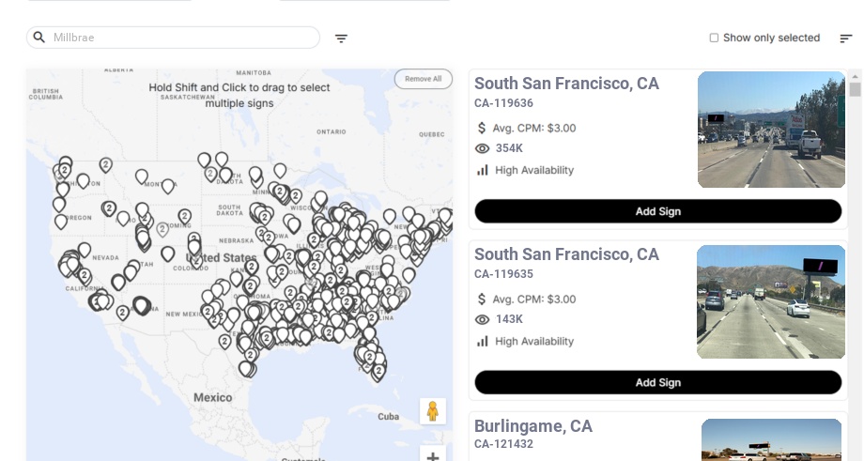Viewport: 864px width, 461px height.
Task: Click the Remove All button on map
Action: (x=423, y=79)
